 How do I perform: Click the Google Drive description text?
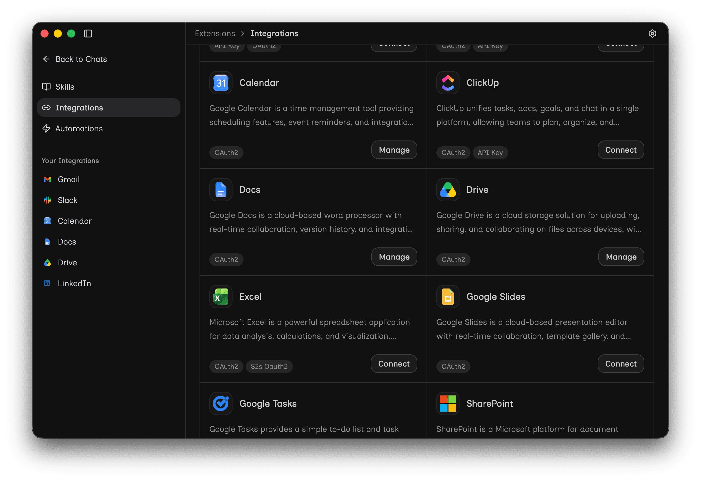538,223
